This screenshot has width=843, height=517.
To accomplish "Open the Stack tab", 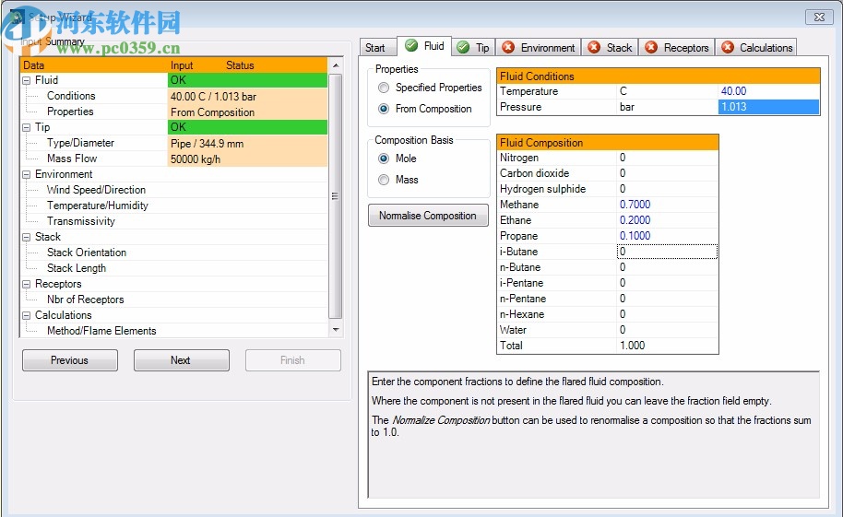I will click(611, 48).
